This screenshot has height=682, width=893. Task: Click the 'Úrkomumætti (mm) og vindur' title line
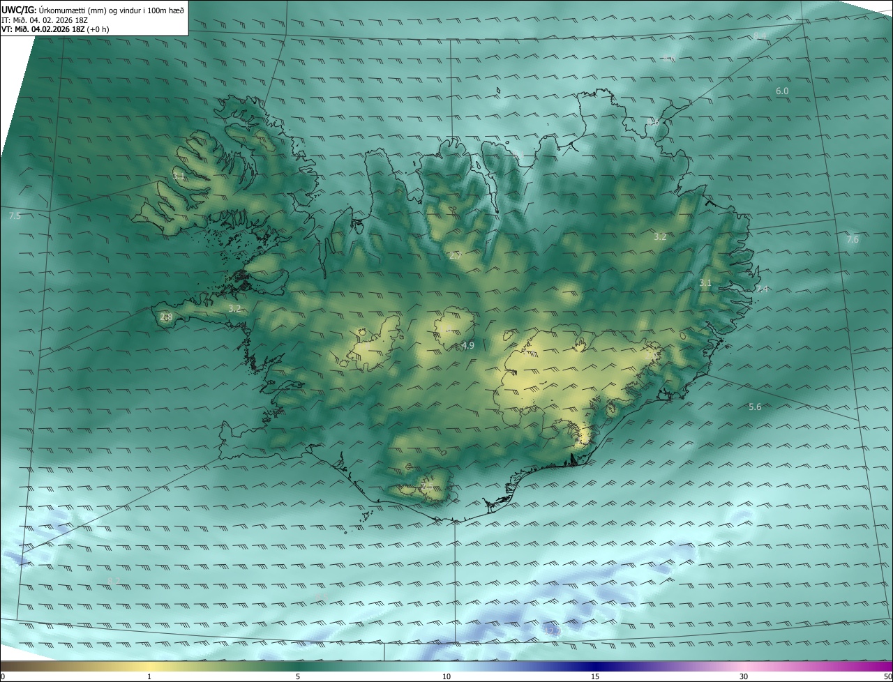coord(93,10)
